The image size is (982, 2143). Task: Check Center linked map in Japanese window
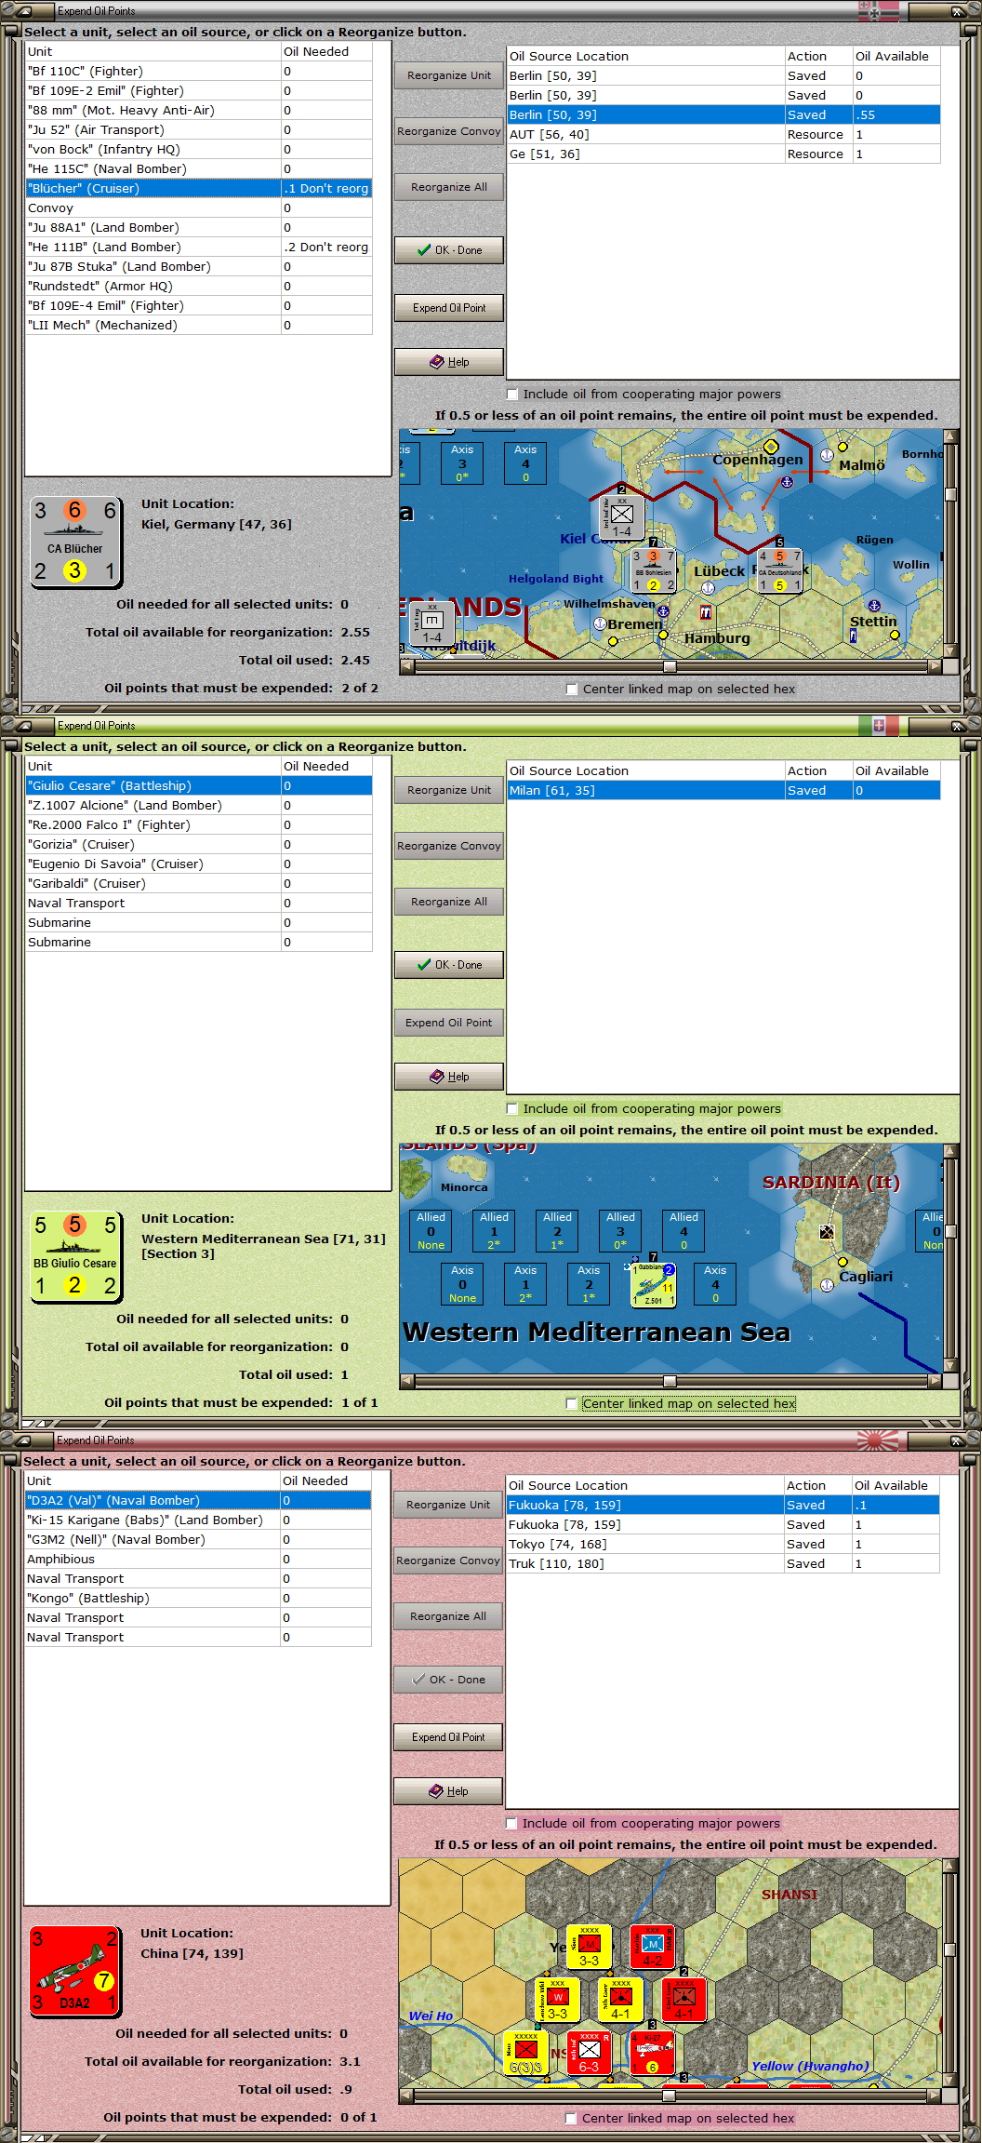571,2118
